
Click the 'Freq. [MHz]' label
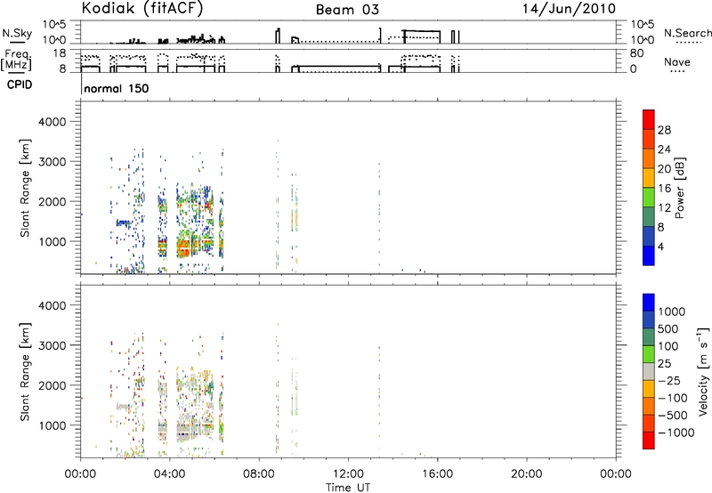17,60
